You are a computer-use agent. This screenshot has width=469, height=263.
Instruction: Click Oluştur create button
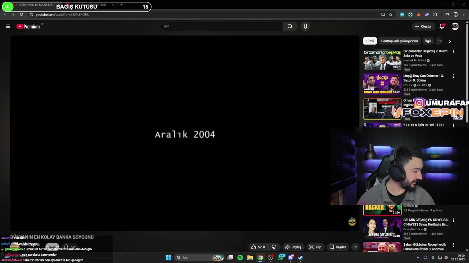coord(423,26)
